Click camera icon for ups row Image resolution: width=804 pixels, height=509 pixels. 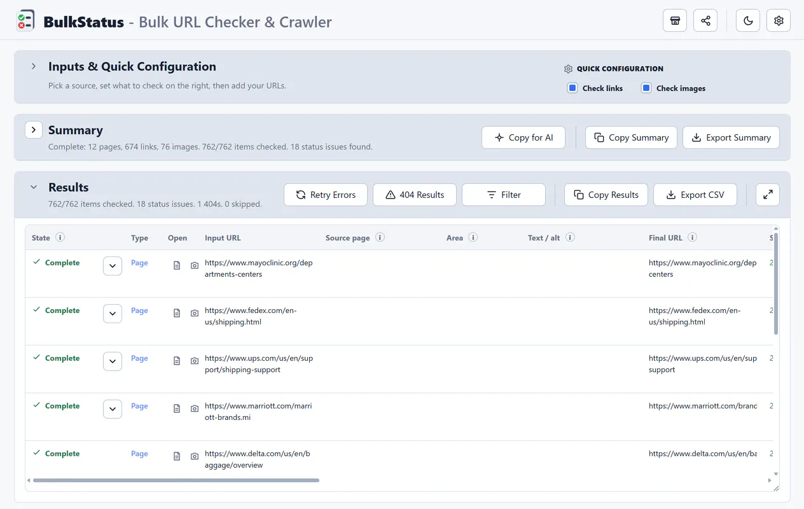pos(195,361)
